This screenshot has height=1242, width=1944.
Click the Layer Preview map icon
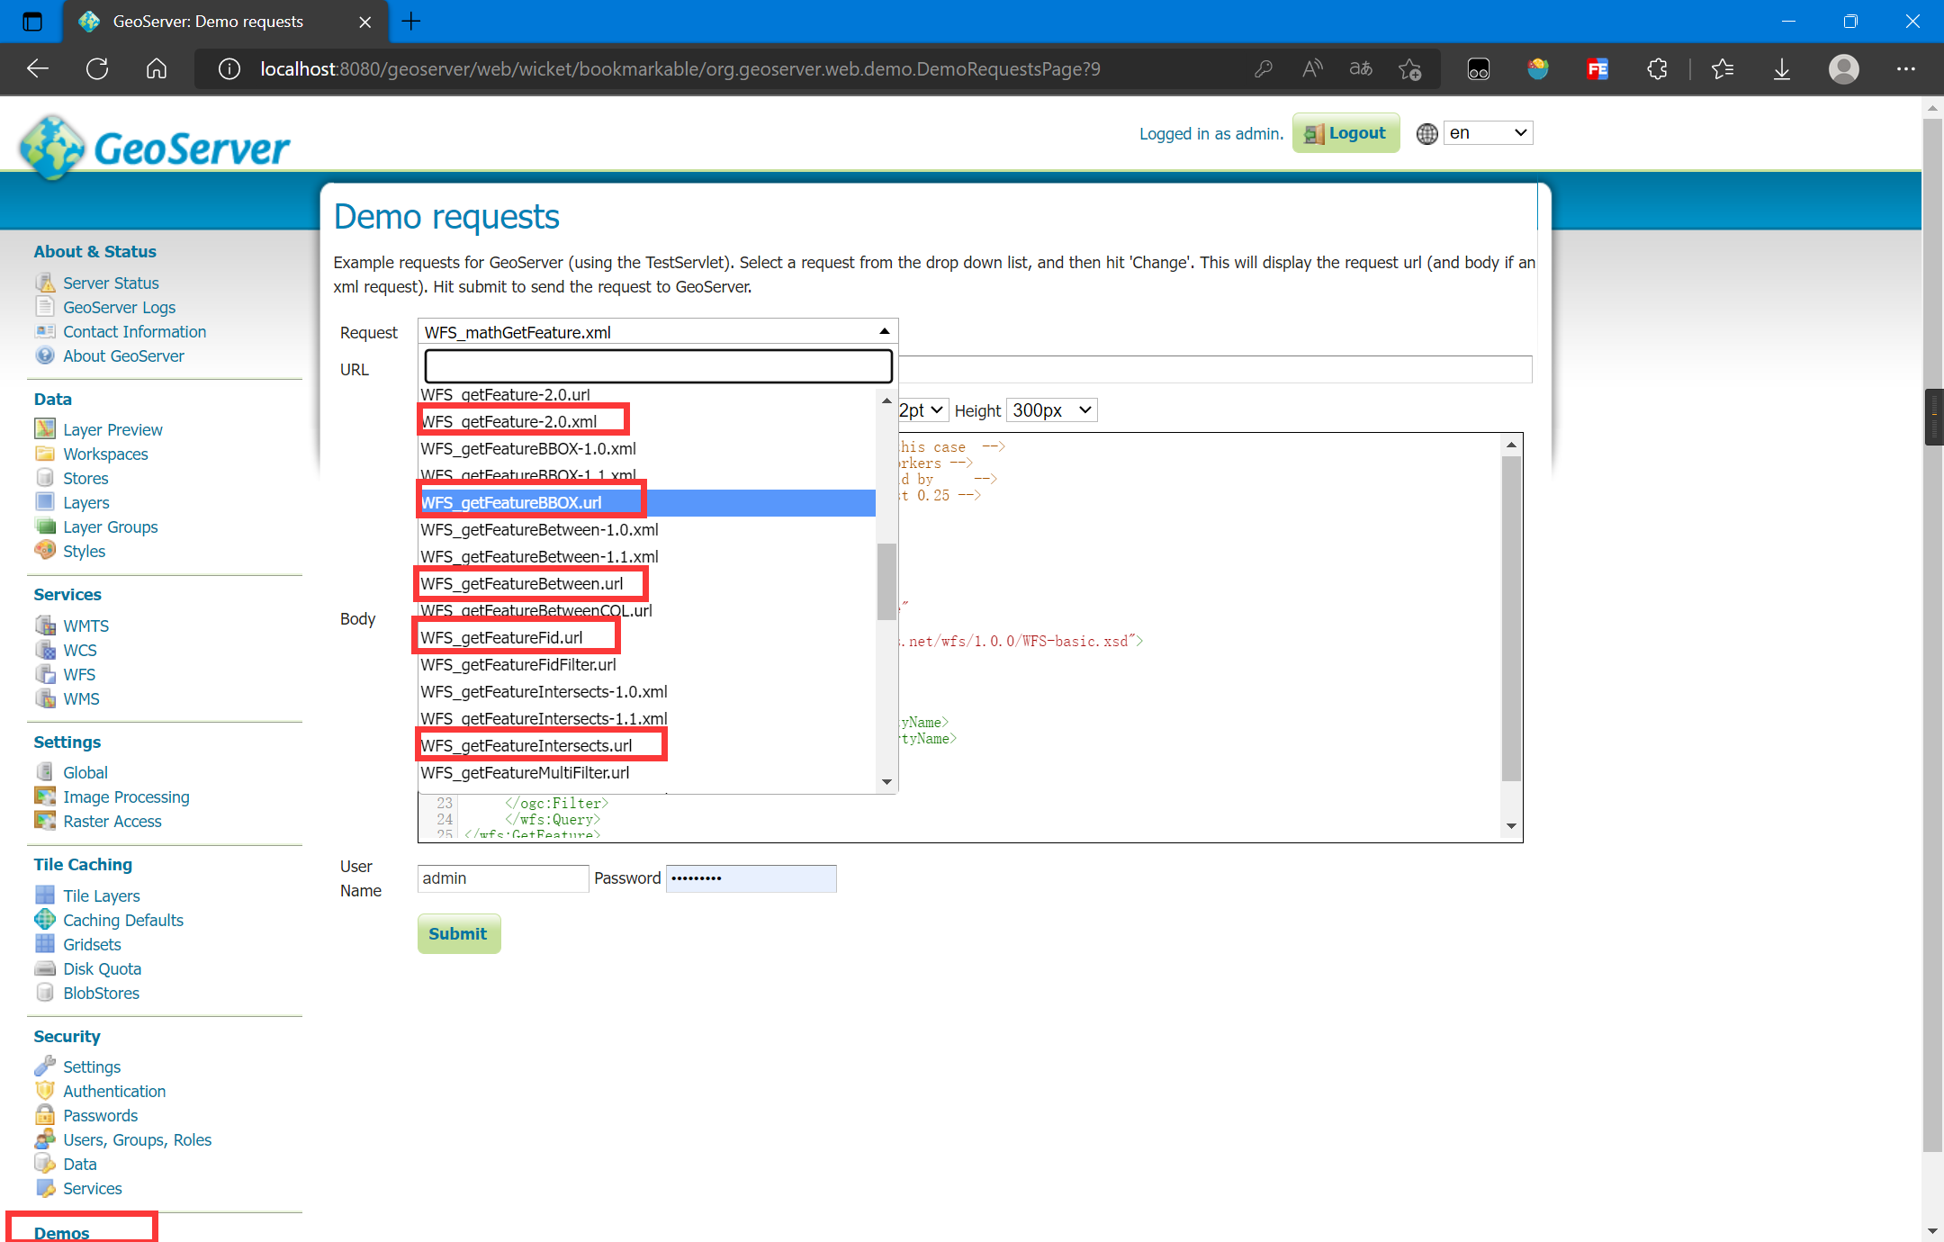[45, 429]
